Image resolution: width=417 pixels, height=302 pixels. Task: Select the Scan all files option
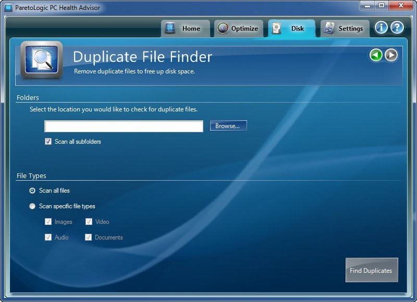(x=32, y=191)
